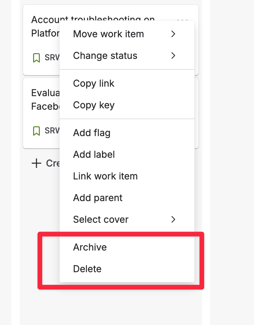This screenshot has width=254, height=325.
Task: Expand the Change status chevron arrow
Action: 173,56
